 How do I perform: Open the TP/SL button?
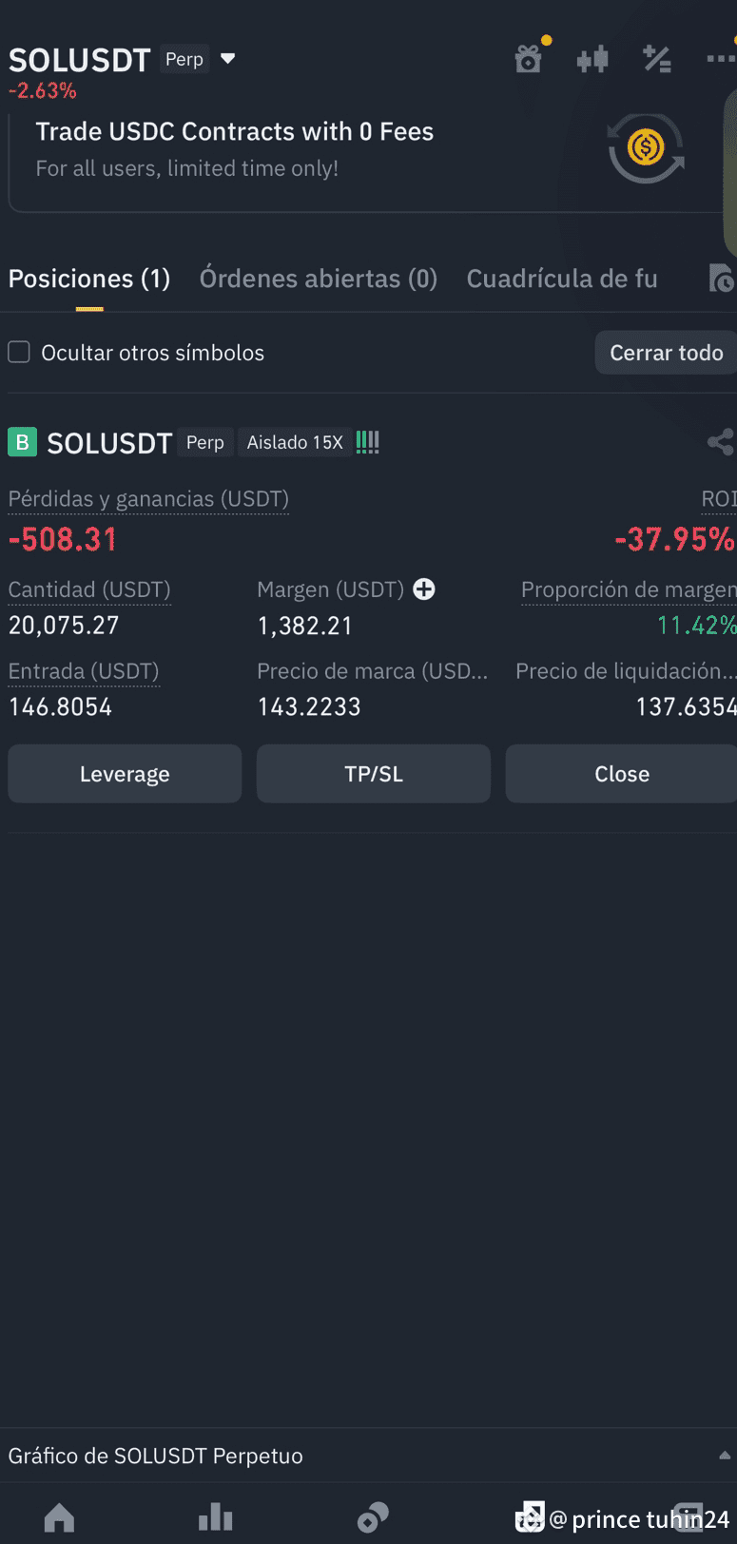click(374, 774)
